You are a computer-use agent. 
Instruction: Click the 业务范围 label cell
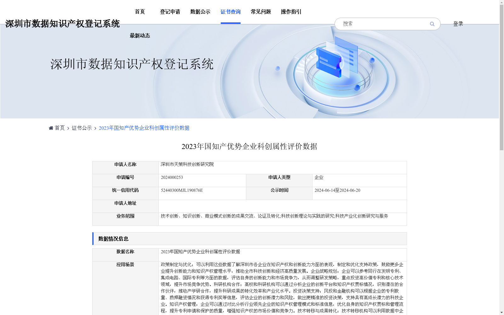pos(125,219)
